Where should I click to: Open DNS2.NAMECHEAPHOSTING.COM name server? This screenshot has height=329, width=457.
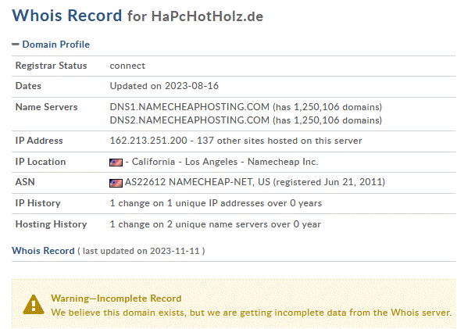pos(190,120)
